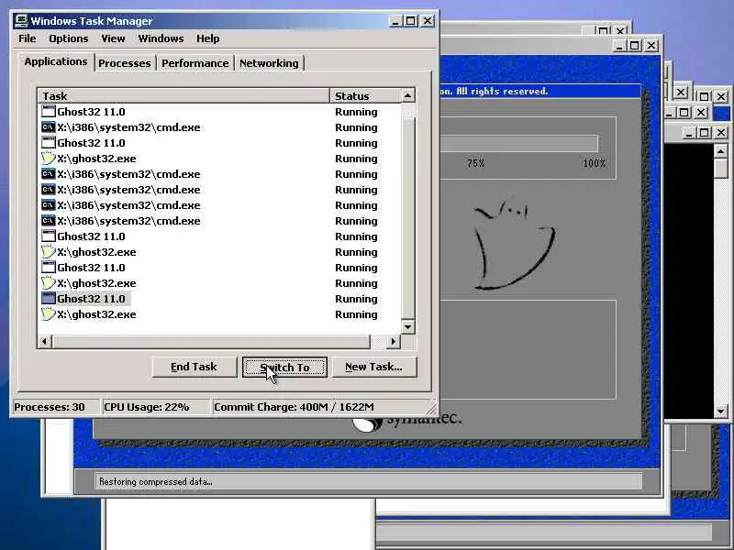Maximize the Windows Task Manager window
Screen dimensions: 734x550
click(x=411, y=21)
